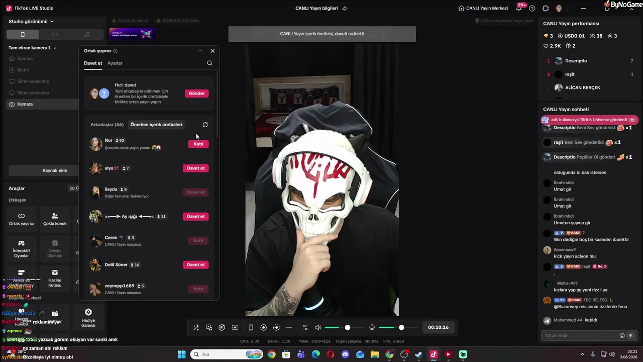Open the settings gear in title bar

point(546,9)
